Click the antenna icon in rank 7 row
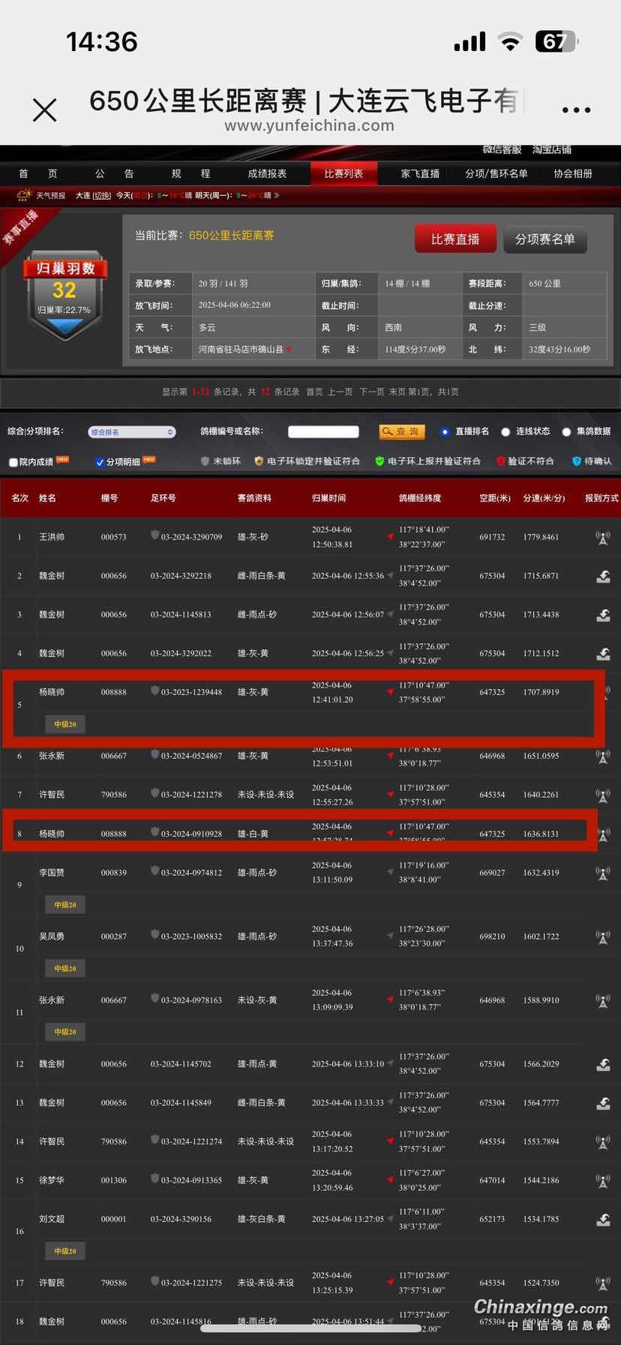Image resolution: width=621 pixels, height=1345 pixels. coord(602,795)
